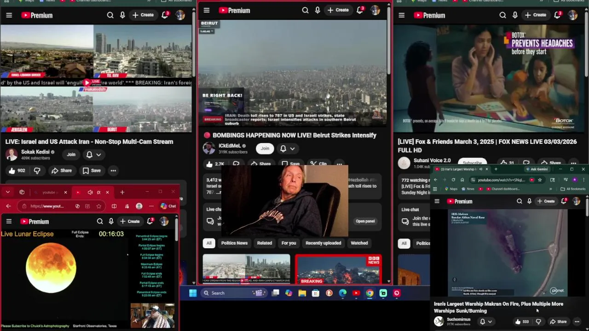Open notifications in Beirut stream window
Viewport: 589px width, 331px height.
(360, 10)
